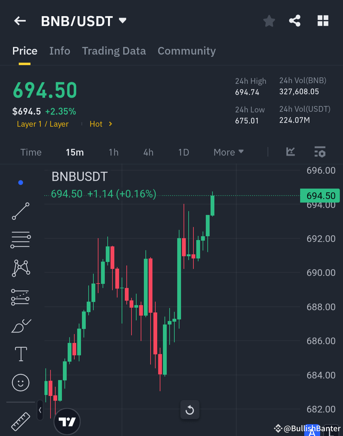343x436 pixels.
Task: Collapse the drawing tools sidebar
Action: [40, 410]
